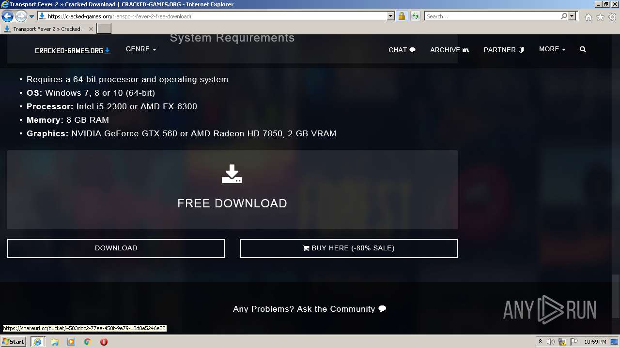The width and height of the screenshot is (620, 348).
Task: Open the Windows Start button
Action: pos(14,342)
